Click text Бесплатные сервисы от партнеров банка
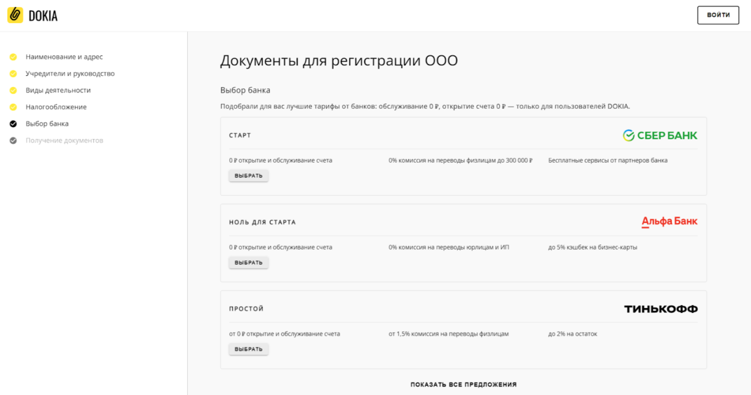 point(608,160)
